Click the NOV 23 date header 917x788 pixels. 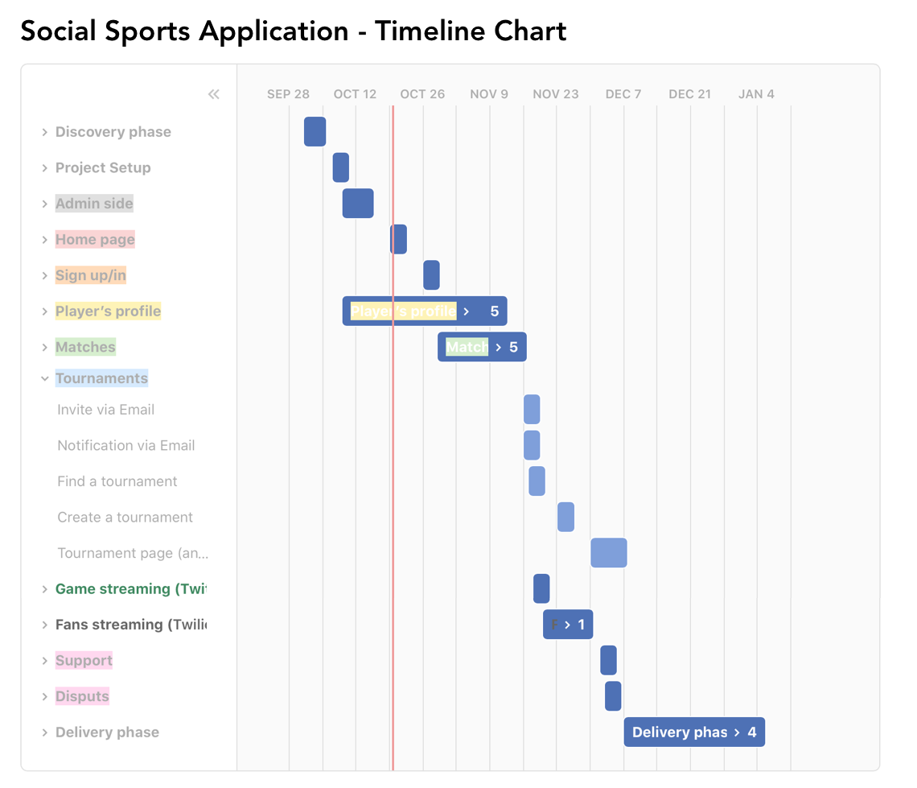(555, 94)
